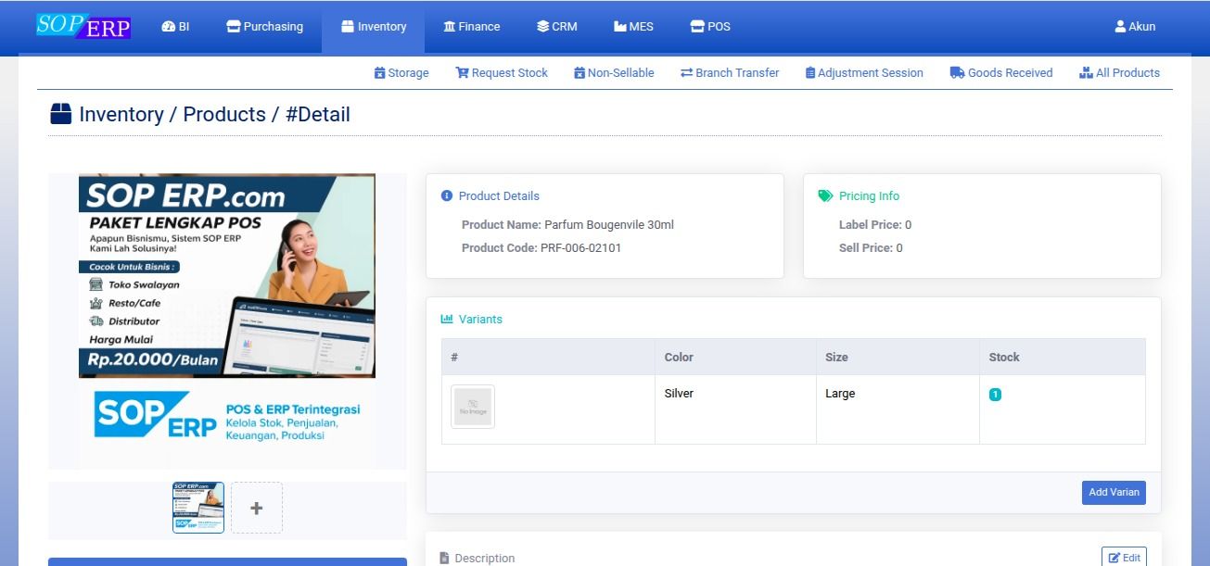Click the Silver variant No Image thumbnail
This screenshot has width=1210, height=566.
pyautogui.click(x=473, y=407)
